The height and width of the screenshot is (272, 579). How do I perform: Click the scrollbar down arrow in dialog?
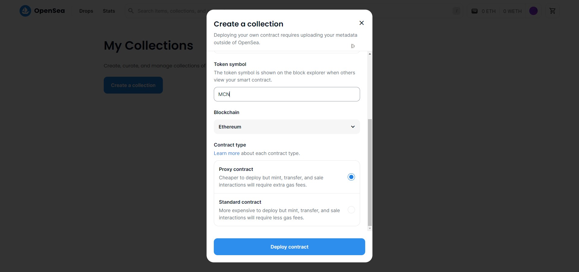click(x=370, y=229)
